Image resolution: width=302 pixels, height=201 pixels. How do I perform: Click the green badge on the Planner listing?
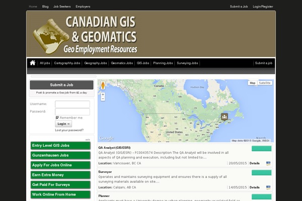tap(262, 196)
